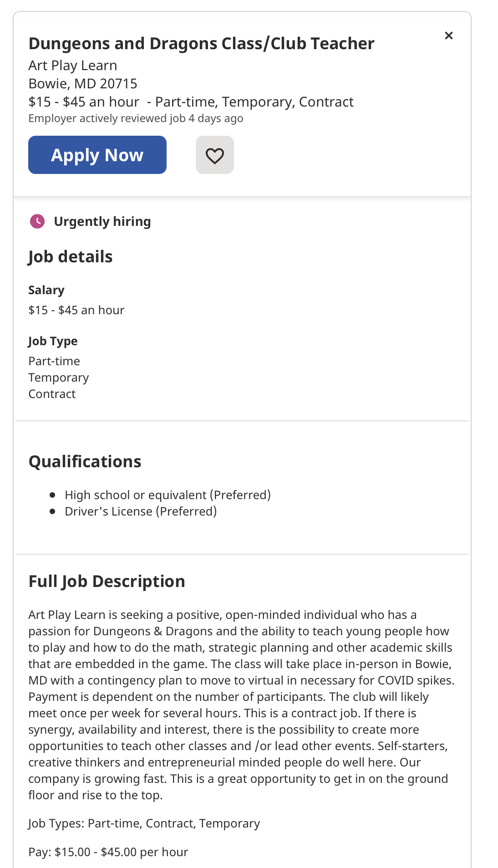Click the Job details heading

click(71, 257)
